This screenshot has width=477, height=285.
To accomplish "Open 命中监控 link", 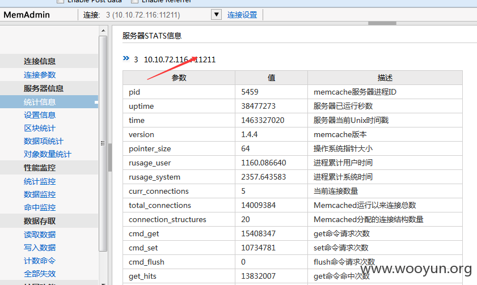I will (40, 207).
